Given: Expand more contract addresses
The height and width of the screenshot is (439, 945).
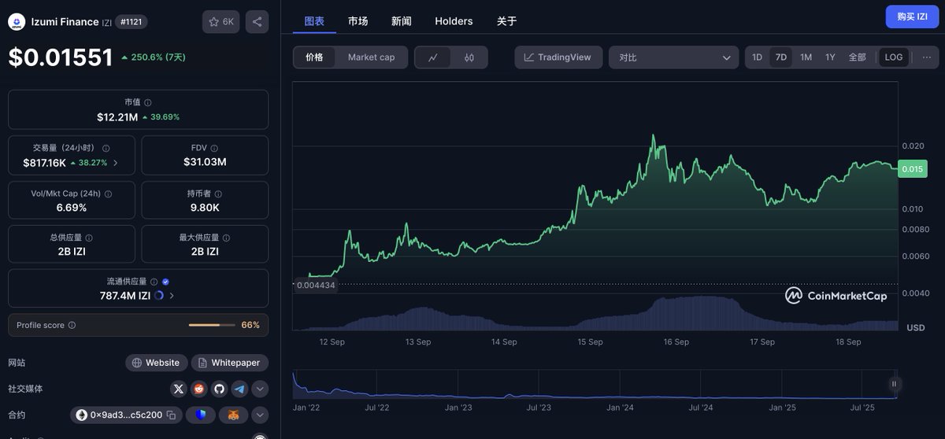Looking at the screenshot, I should [x=260, y=415].
